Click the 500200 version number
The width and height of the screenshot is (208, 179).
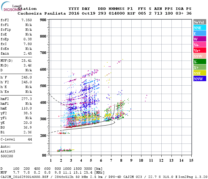[7, 156]
